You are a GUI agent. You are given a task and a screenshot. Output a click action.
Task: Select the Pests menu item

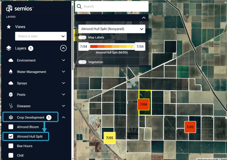coord(21,95)
